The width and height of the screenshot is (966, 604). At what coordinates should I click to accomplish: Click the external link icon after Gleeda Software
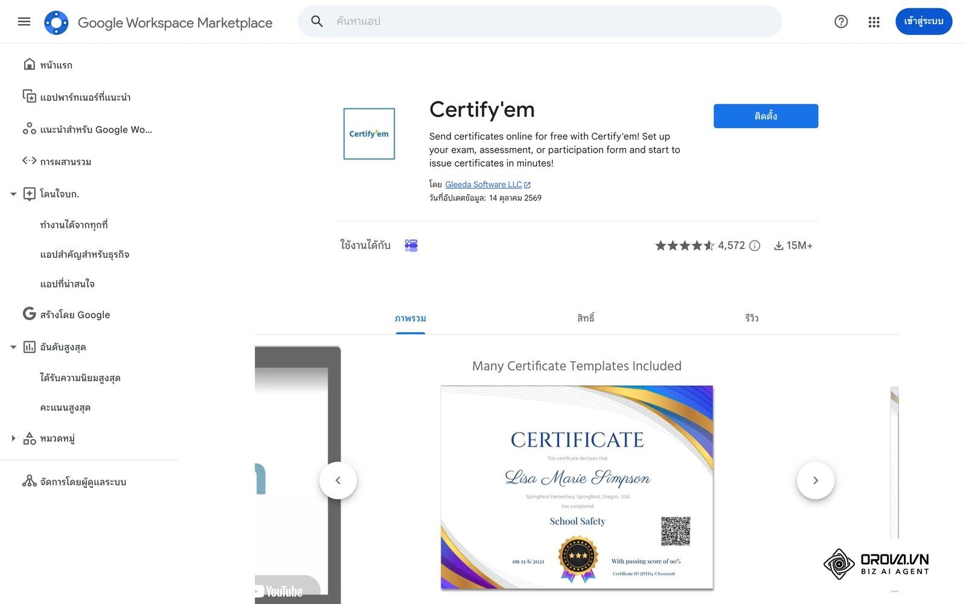point(527,185)
